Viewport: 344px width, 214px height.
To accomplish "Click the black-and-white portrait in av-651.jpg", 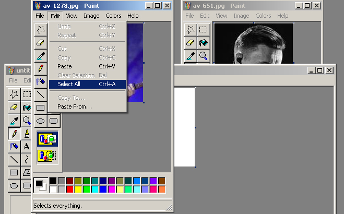I will coord(254,43).
